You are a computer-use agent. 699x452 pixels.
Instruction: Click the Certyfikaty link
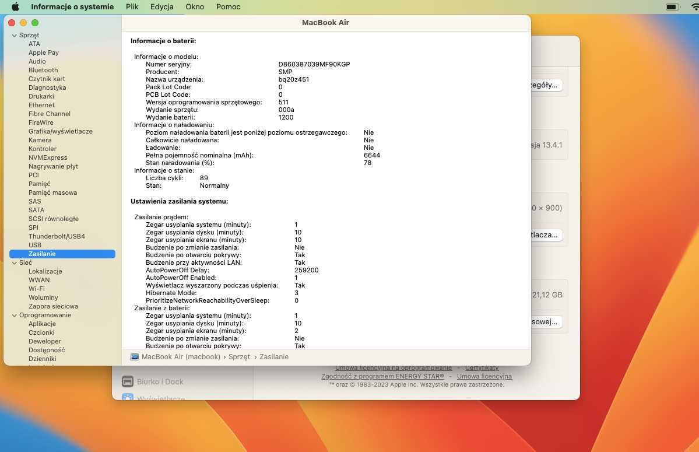point(482,368)
